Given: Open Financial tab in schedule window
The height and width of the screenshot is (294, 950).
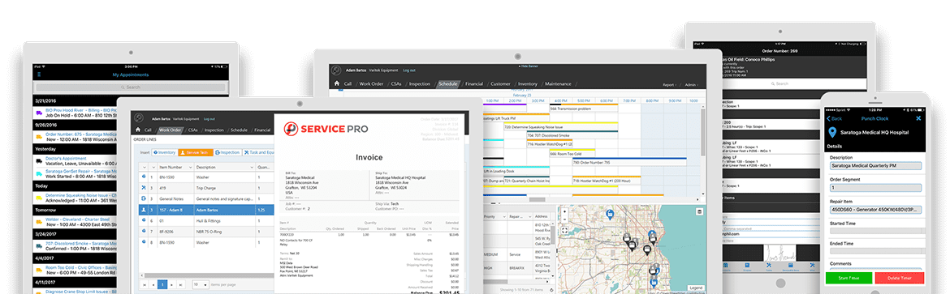Looking at the screenshot, I should [474, 83].
